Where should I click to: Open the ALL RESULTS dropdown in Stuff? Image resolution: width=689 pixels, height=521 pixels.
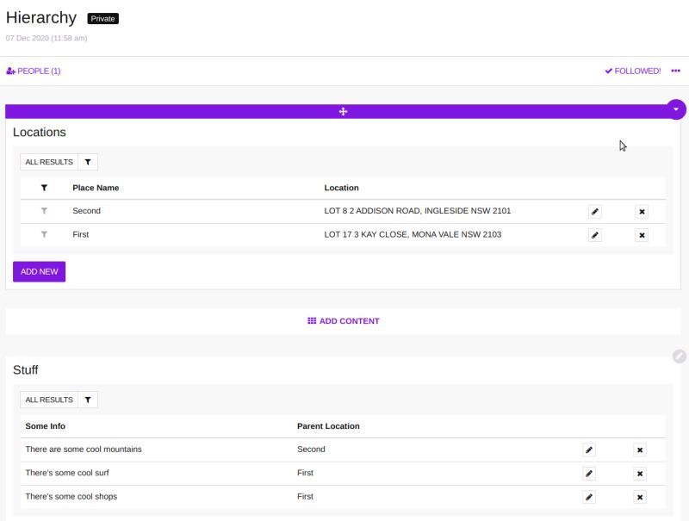tap(49, 400)
